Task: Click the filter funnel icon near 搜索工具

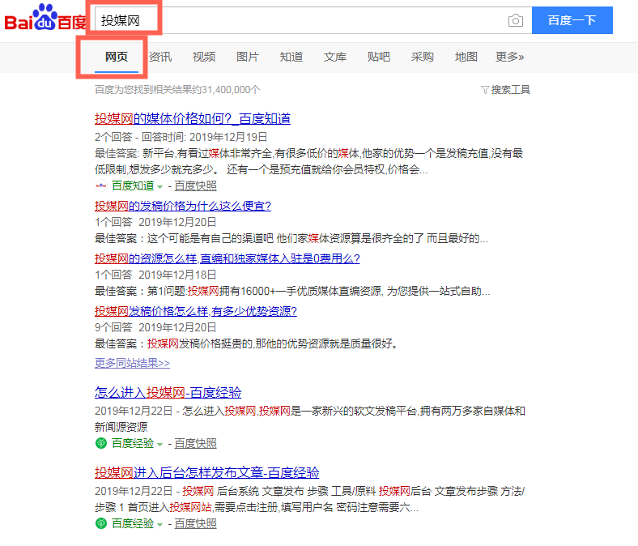Action: pos(485,90)
